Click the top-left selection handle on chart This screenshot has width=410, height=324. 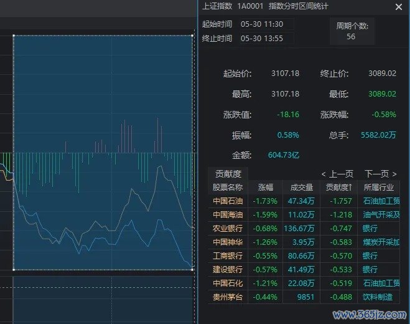pyautogui.click(x=14, y=36)
